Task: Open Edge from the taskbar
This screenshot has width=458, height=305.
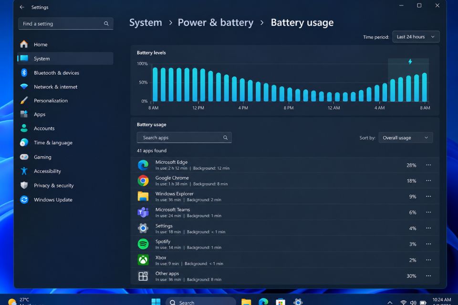Action: [263, 302]
